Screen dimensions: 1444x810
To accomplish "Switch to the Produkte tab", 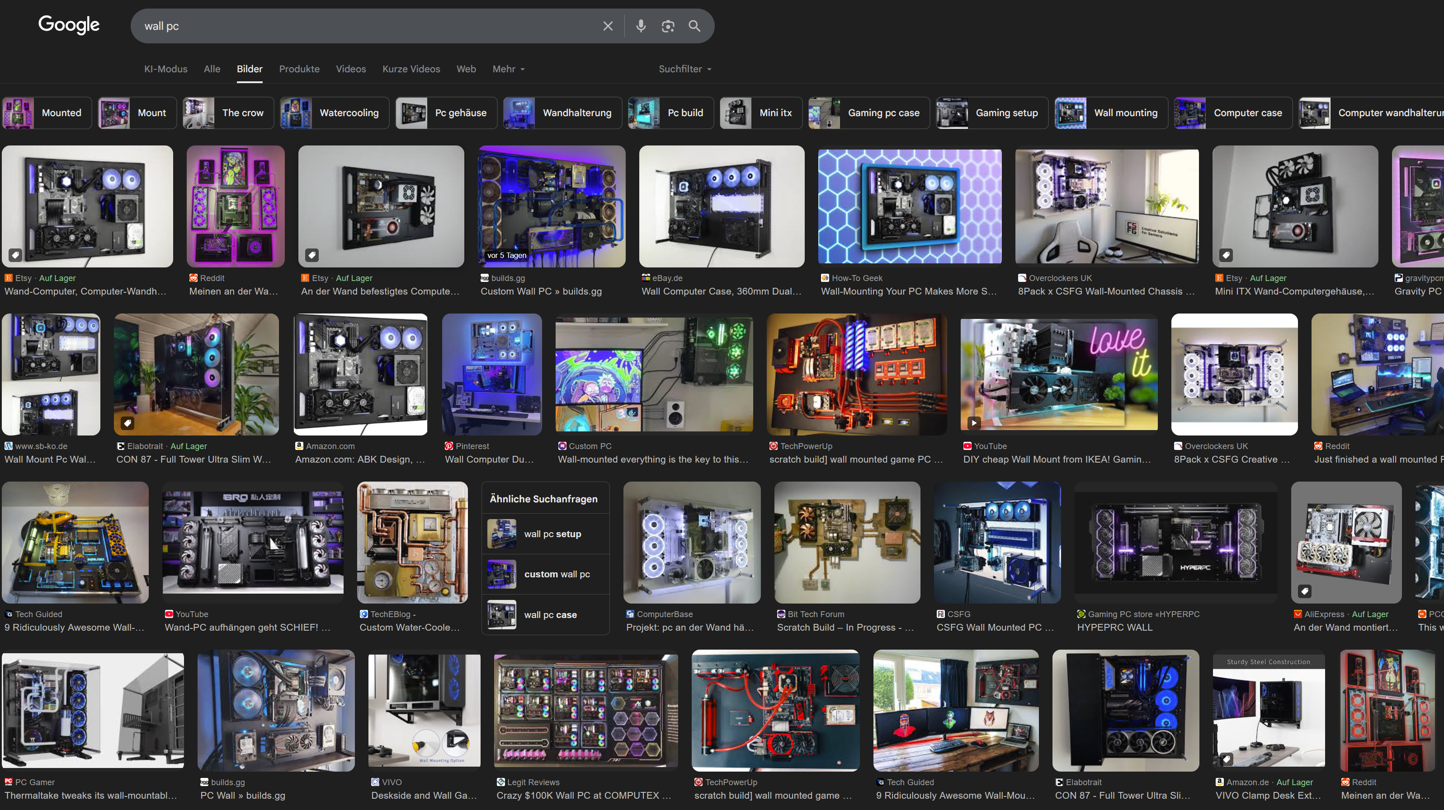I will [299, 69].
